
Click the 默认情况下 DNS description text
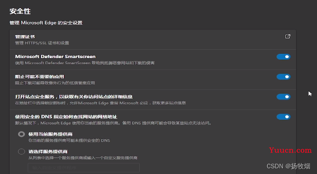coord(113,123)
